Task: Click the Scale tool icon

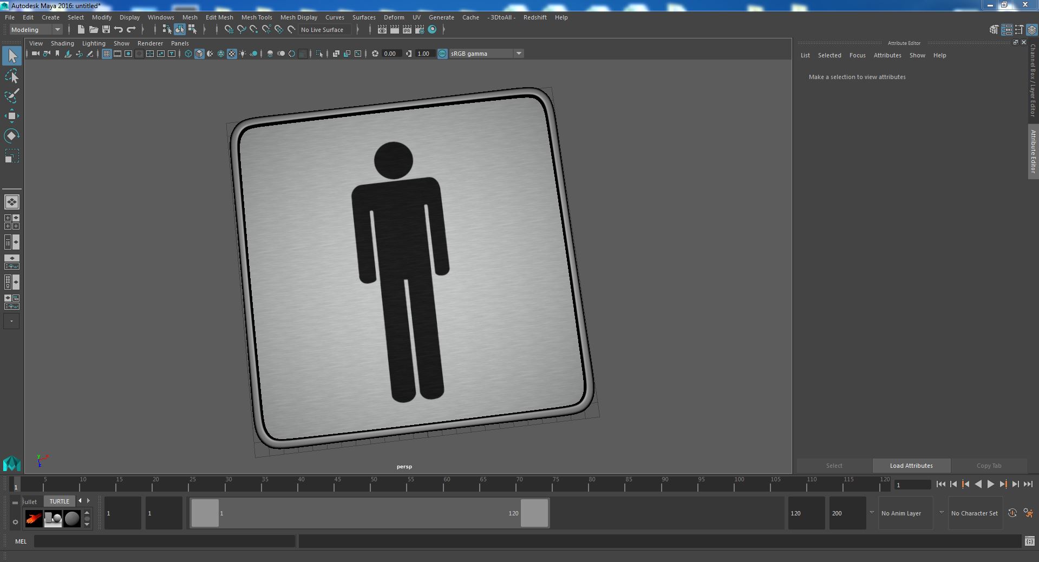Action: 11,156
